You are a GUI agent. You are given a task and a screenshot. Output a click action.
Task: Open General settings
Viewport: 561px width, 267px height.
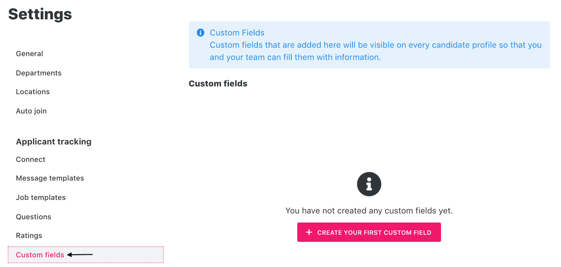29,54
